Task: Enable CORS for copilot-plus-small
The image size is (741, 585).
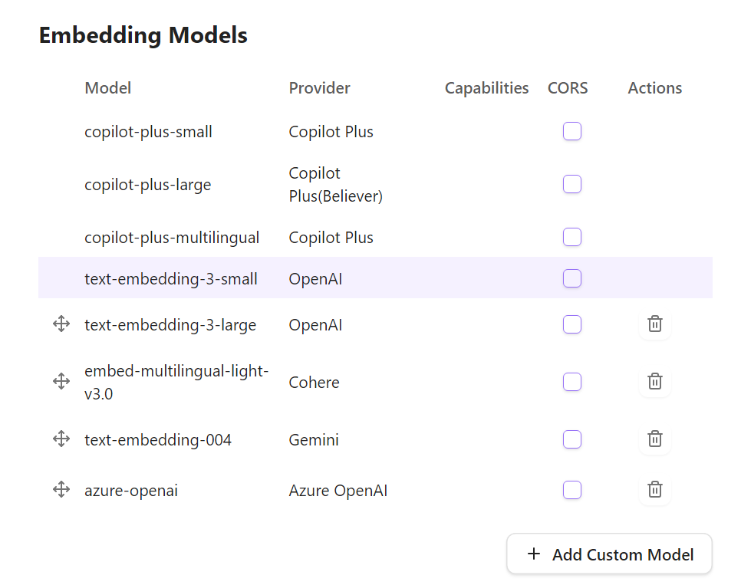Action: (x=572, y=131)
